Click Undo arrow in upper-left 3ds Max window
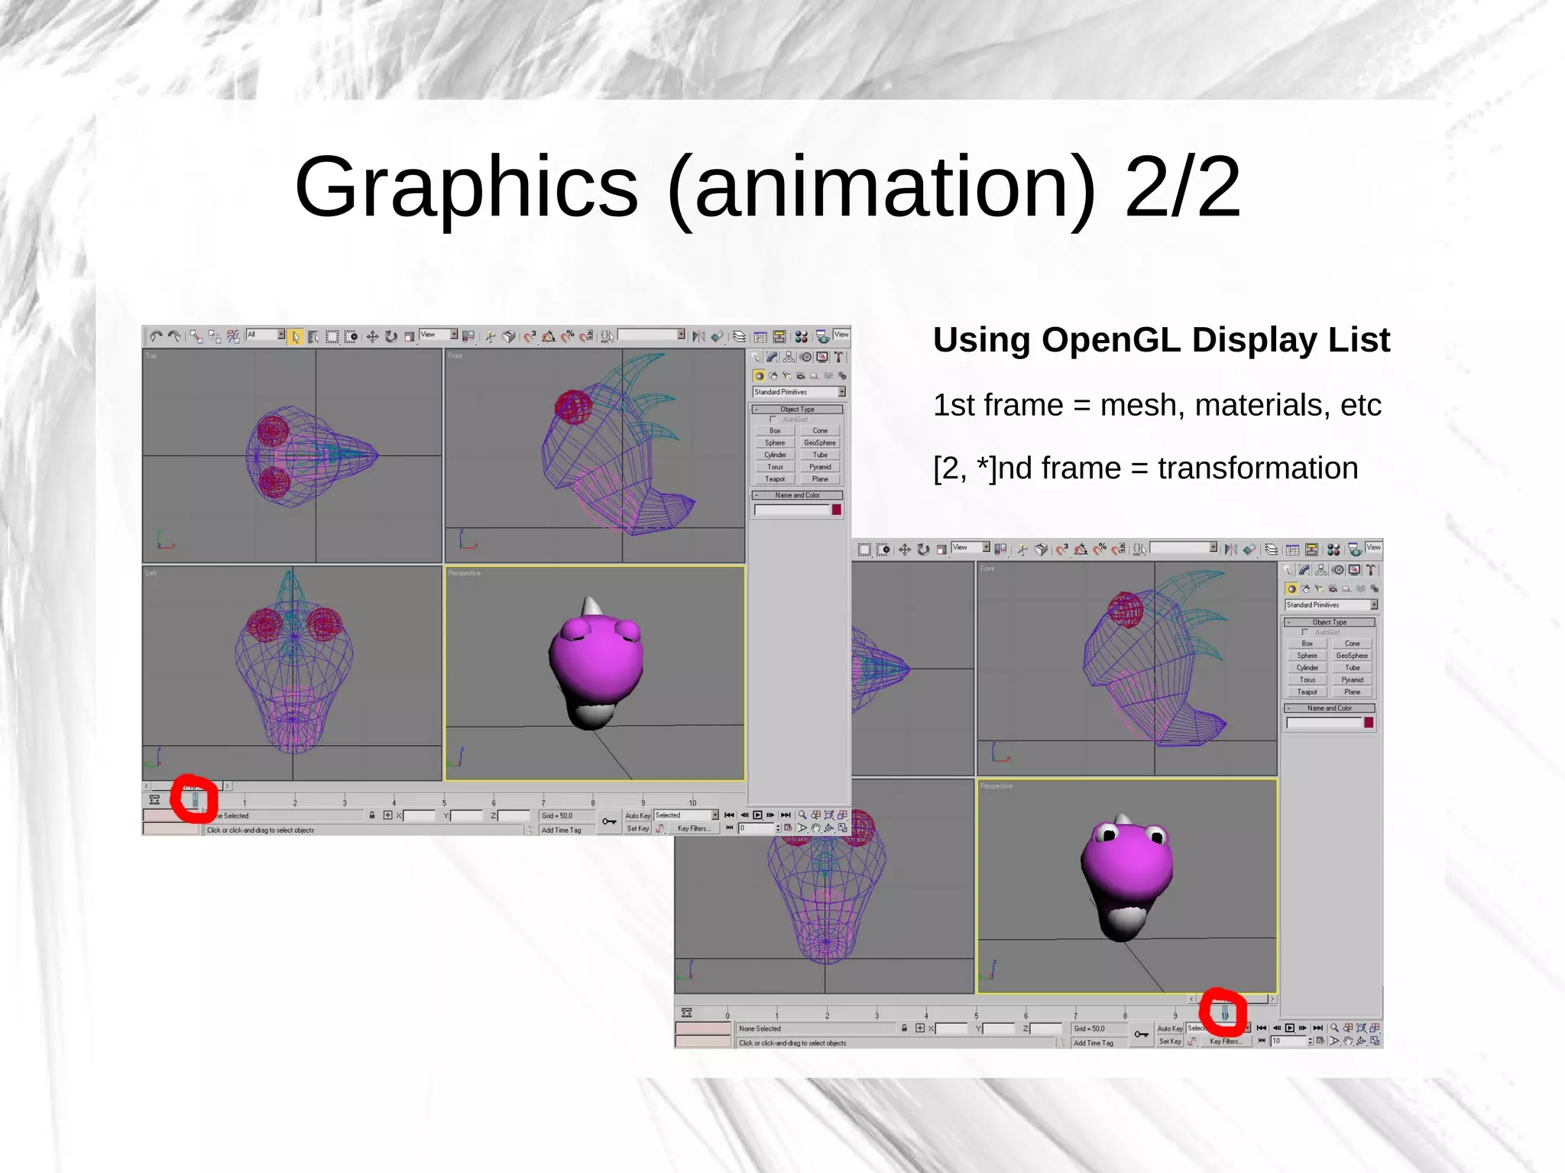1565x1173 pixels. tap(156, 336)
